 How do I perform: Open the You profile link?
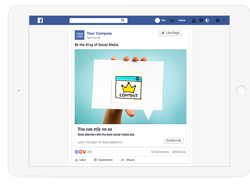(163, 20)
